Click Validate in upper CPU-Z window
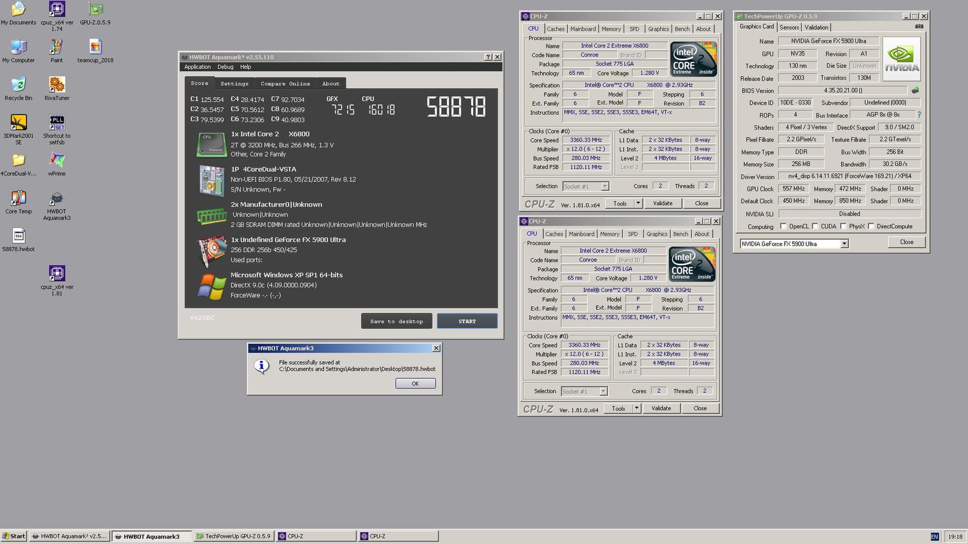This screenshot has height=544, width=968. point(662,203)
